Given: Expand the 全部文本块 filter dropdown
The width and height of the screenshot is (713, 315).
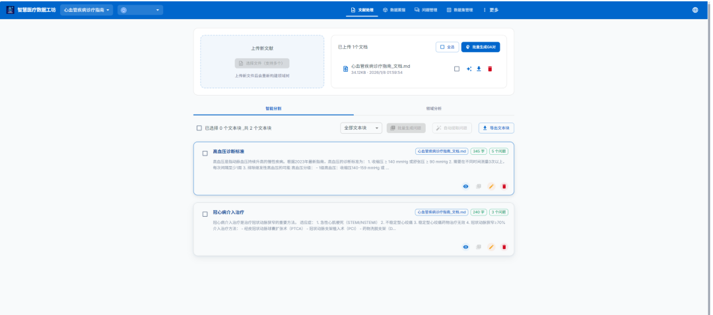Looking at the screenshot, I should (x=361, y=128).
